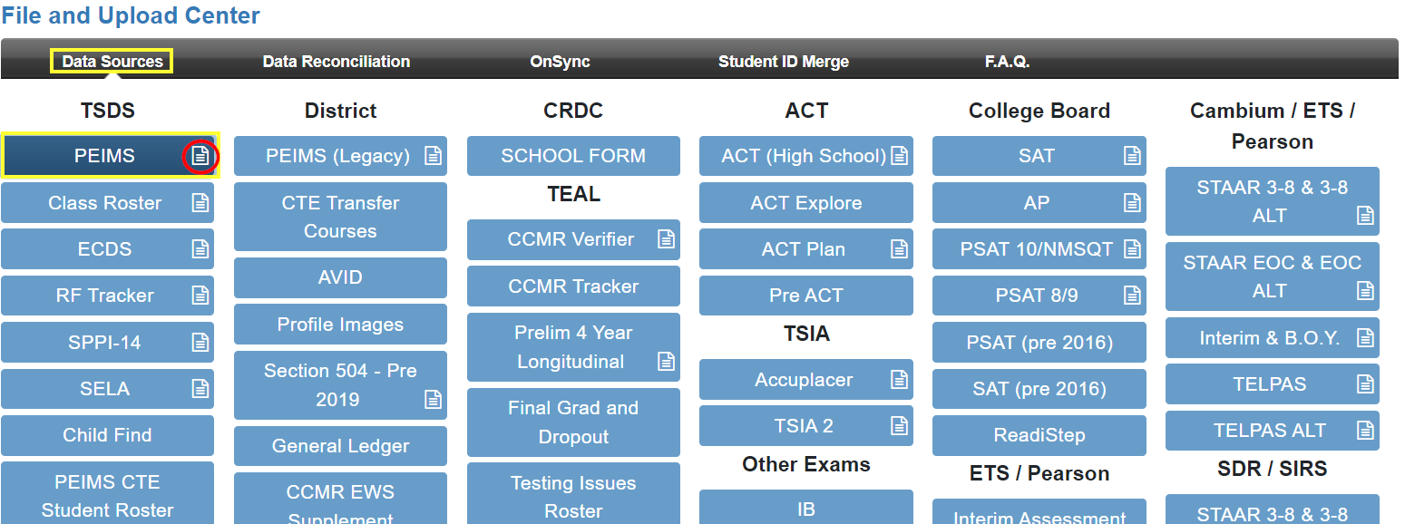
Task: Click PEIMS (Legacy) document icon
Action: (434, 156)
